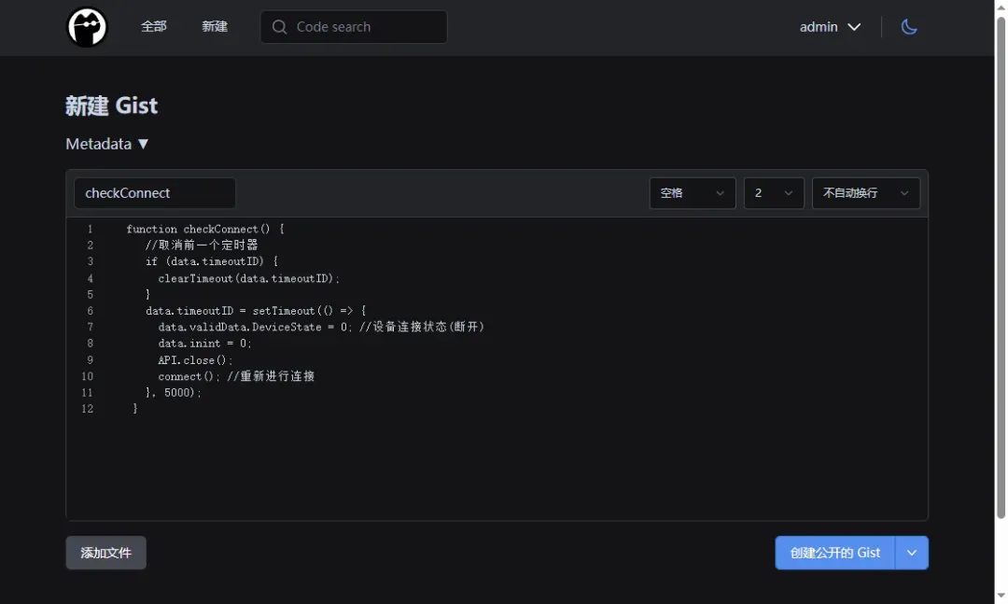Viewport: 1008px width, 604px height.
Task: Open the 新建 menu item
Action: coord(215,27)
